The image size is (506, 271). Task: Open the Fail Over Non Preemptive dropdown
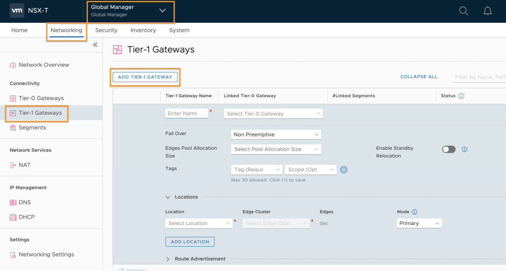[276, 135]
